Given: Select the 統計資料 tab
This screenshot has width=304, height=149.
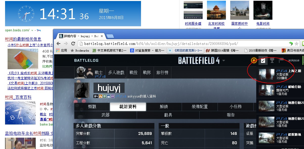Looking at the screenshot, I should (128, 107).
